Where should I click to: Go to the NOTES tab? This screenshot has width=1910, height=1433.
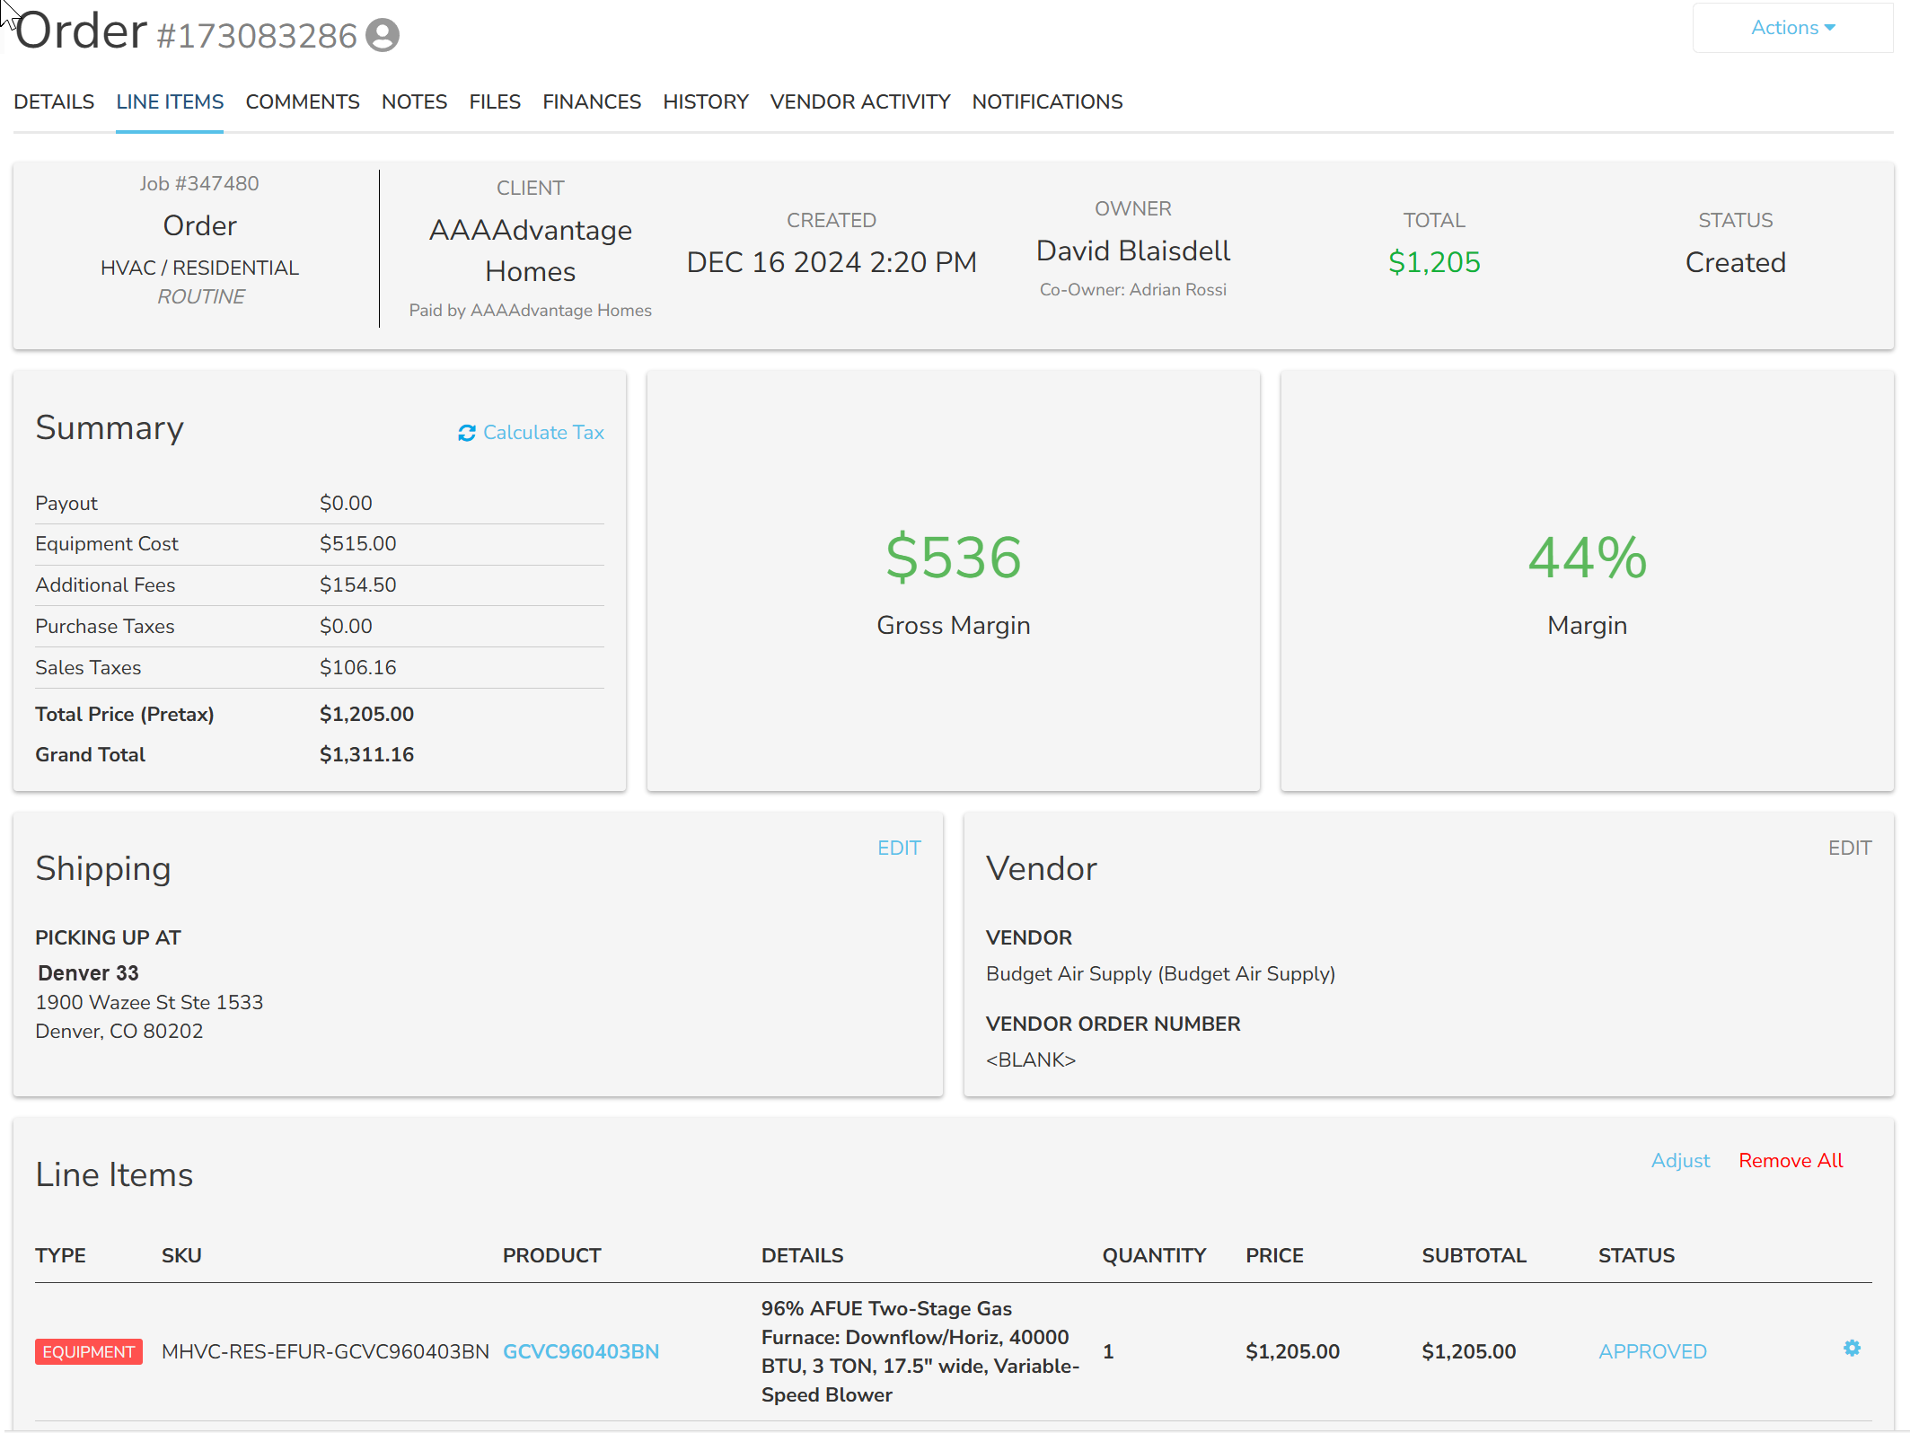(414, 101)
